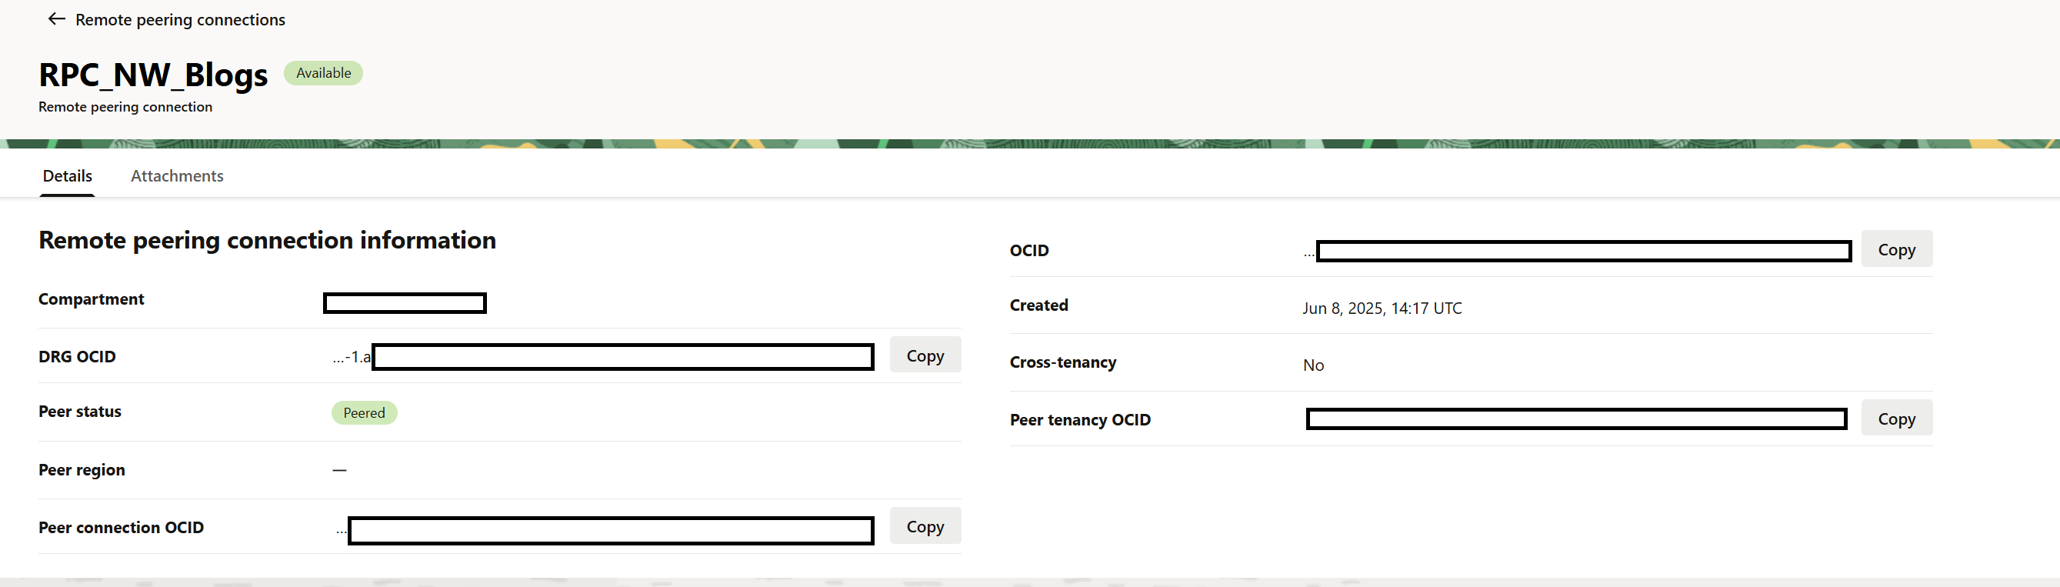Screen dimensions: 2060x587
Task: Switch to the Attachments tab
Action: pos(177,176)
